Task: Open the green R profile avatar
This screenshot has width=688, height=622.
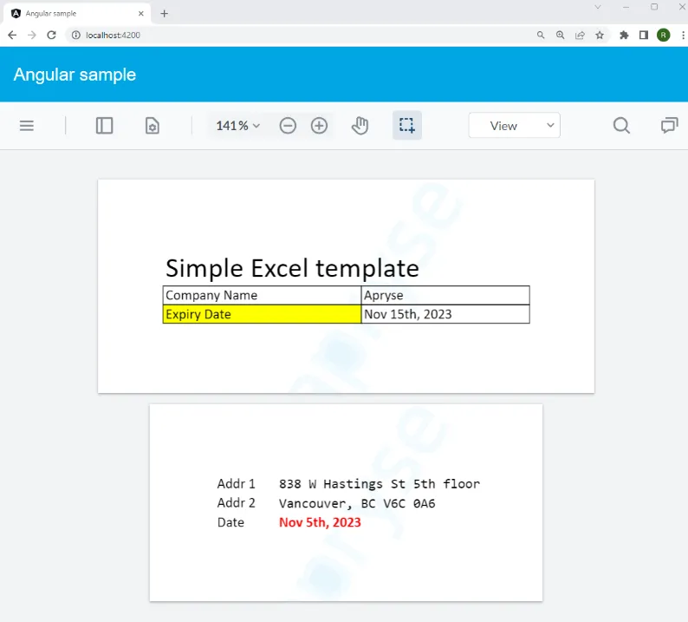Action: click(664, 36)
